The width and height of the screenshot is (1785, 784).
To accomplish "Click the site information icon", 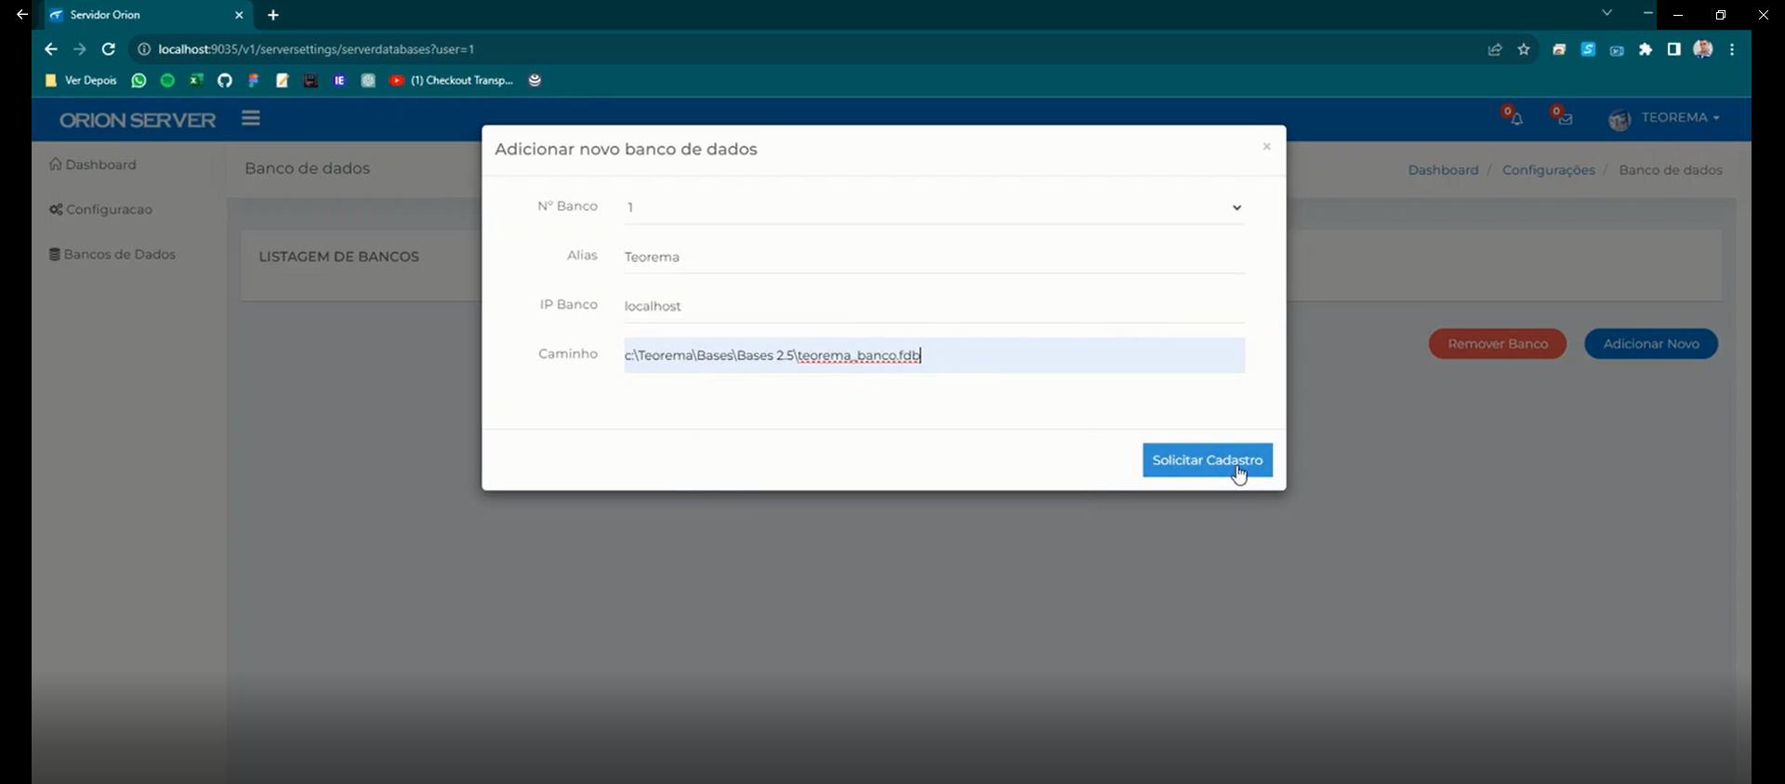I will [x=144, y=49].
